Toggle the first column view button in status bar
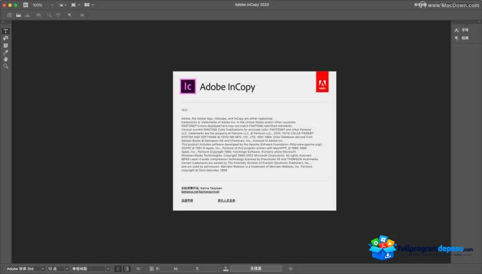 pyautogui.click(x=118, y=269)
